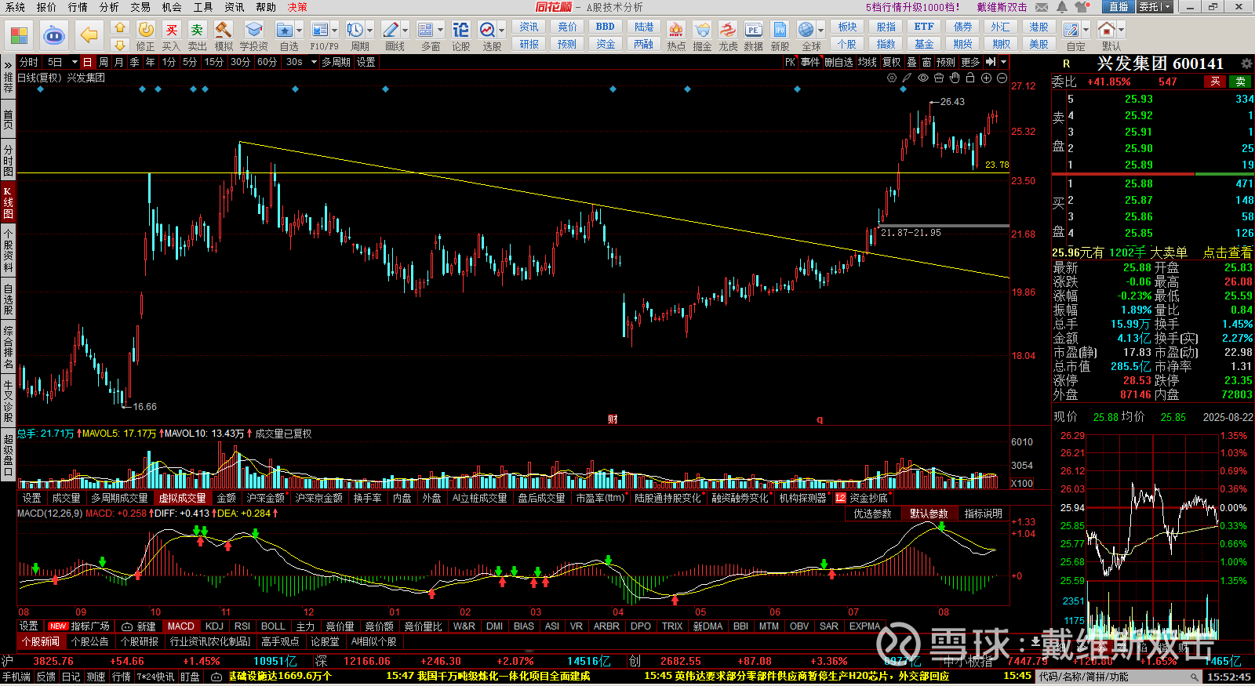Toggle 复权 price adjustment
The height and width of the screenshot is (686, 1255).
[891, 62]
